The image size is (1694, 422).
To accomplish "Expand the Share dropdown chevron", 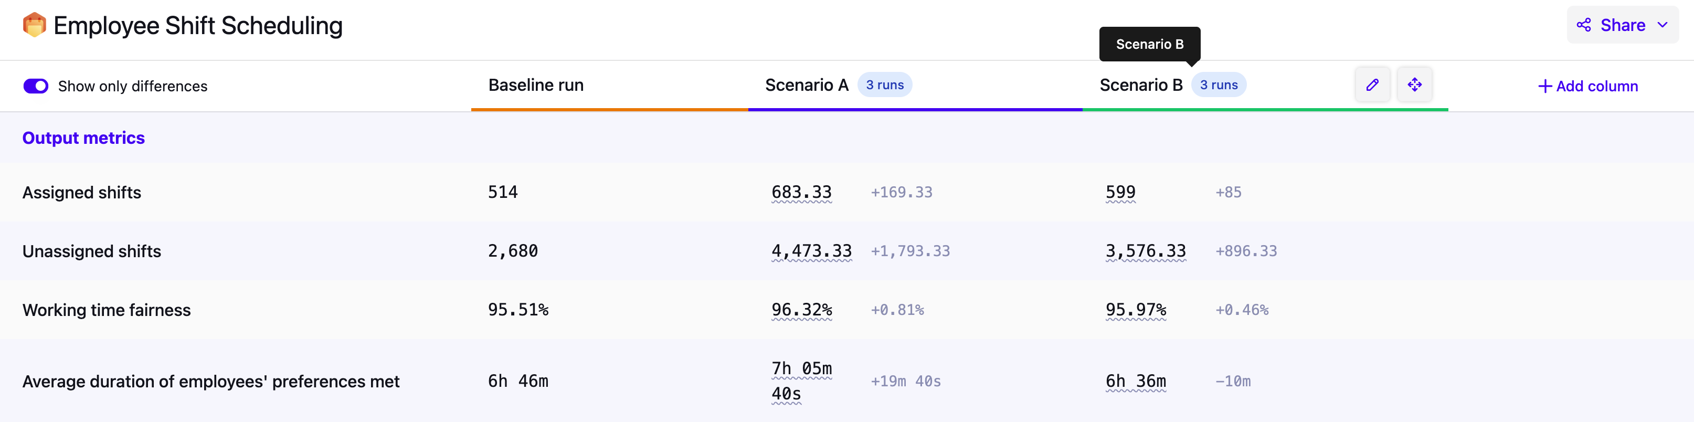I will click(1663, 26).
